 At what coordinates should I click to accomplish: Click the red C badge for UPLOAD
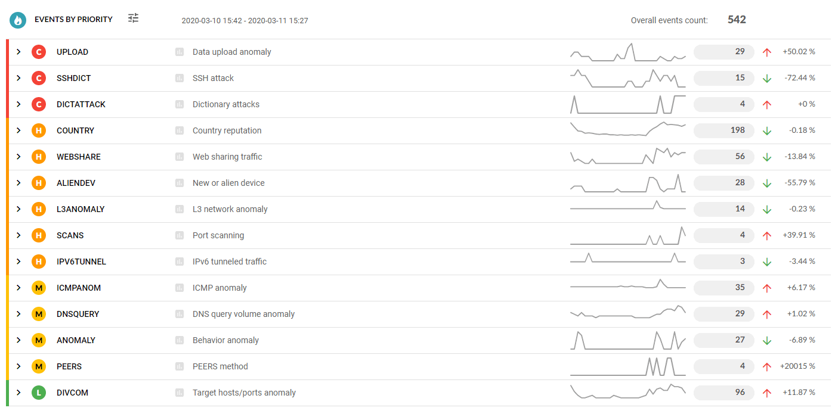pos(39,52)
